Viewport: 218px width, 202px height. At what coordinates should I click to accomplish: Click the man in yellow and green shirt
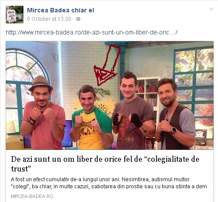(x=91, y=118)
